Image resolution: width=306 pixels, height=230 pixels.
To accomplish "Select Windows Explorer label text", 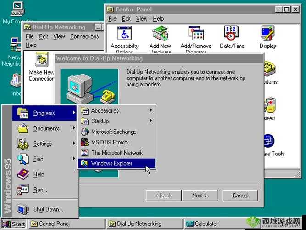I will click(x=111, y=163).
